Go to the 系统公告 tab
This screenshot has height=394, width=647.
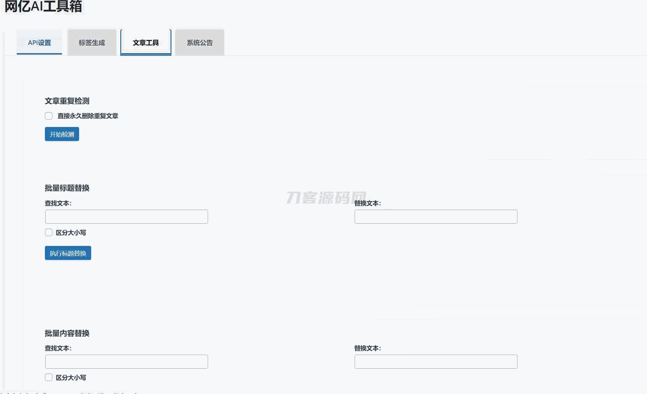[200, 43]
